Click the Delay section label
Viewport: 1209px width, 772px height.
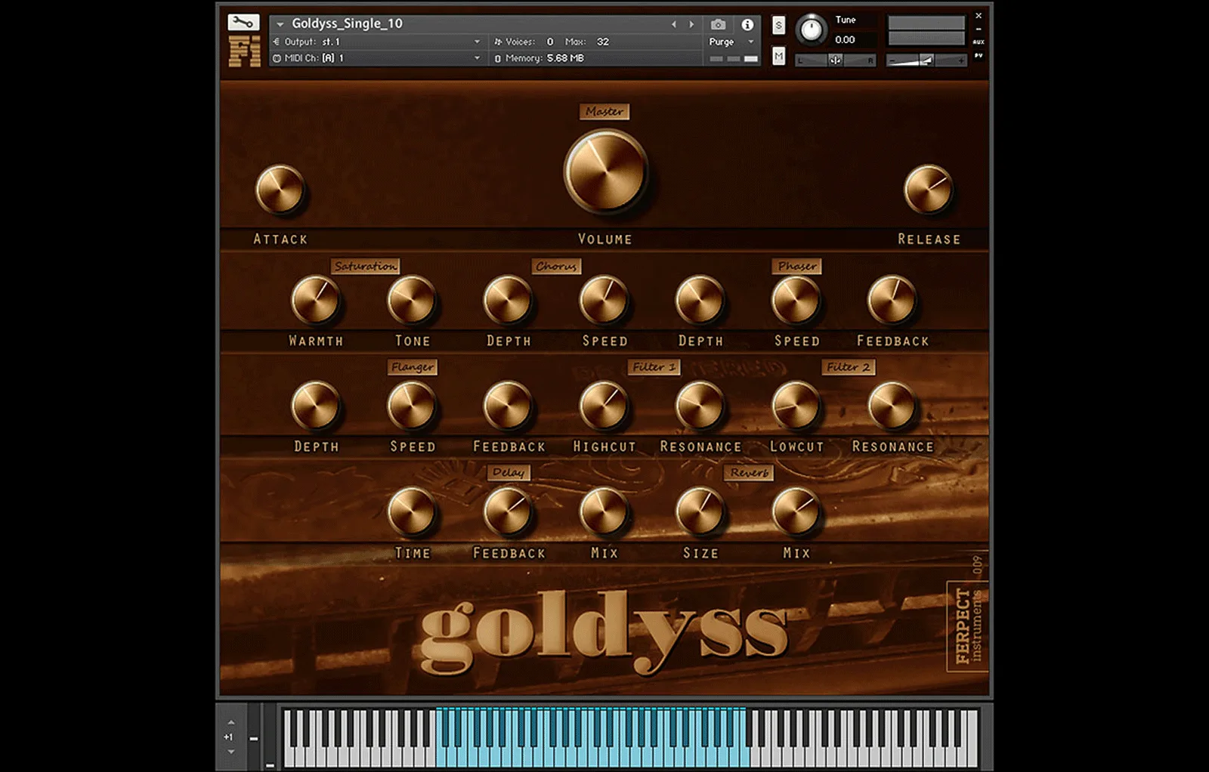(508, 472)
